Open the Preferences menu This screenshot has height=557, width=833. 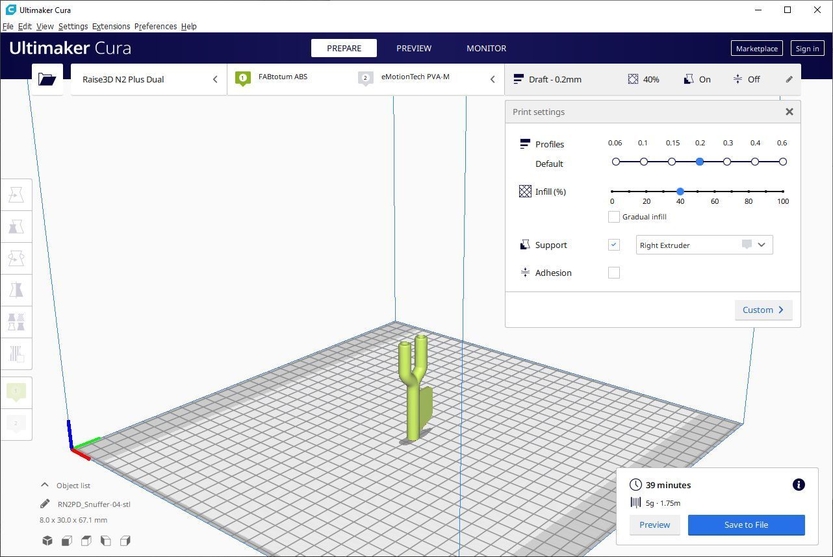pos(155,27)
